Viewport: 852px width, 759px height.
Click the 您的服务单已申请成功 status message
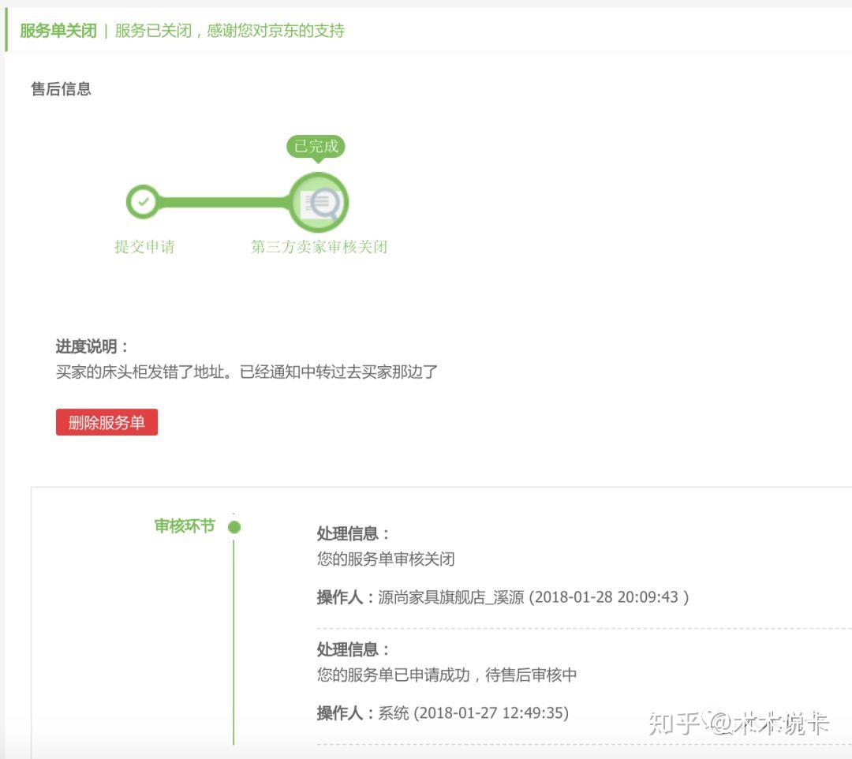447,675
